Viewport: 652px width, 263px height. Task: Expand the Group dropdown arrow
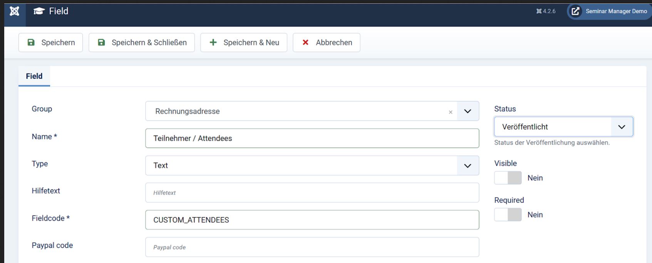pos(468,111)
